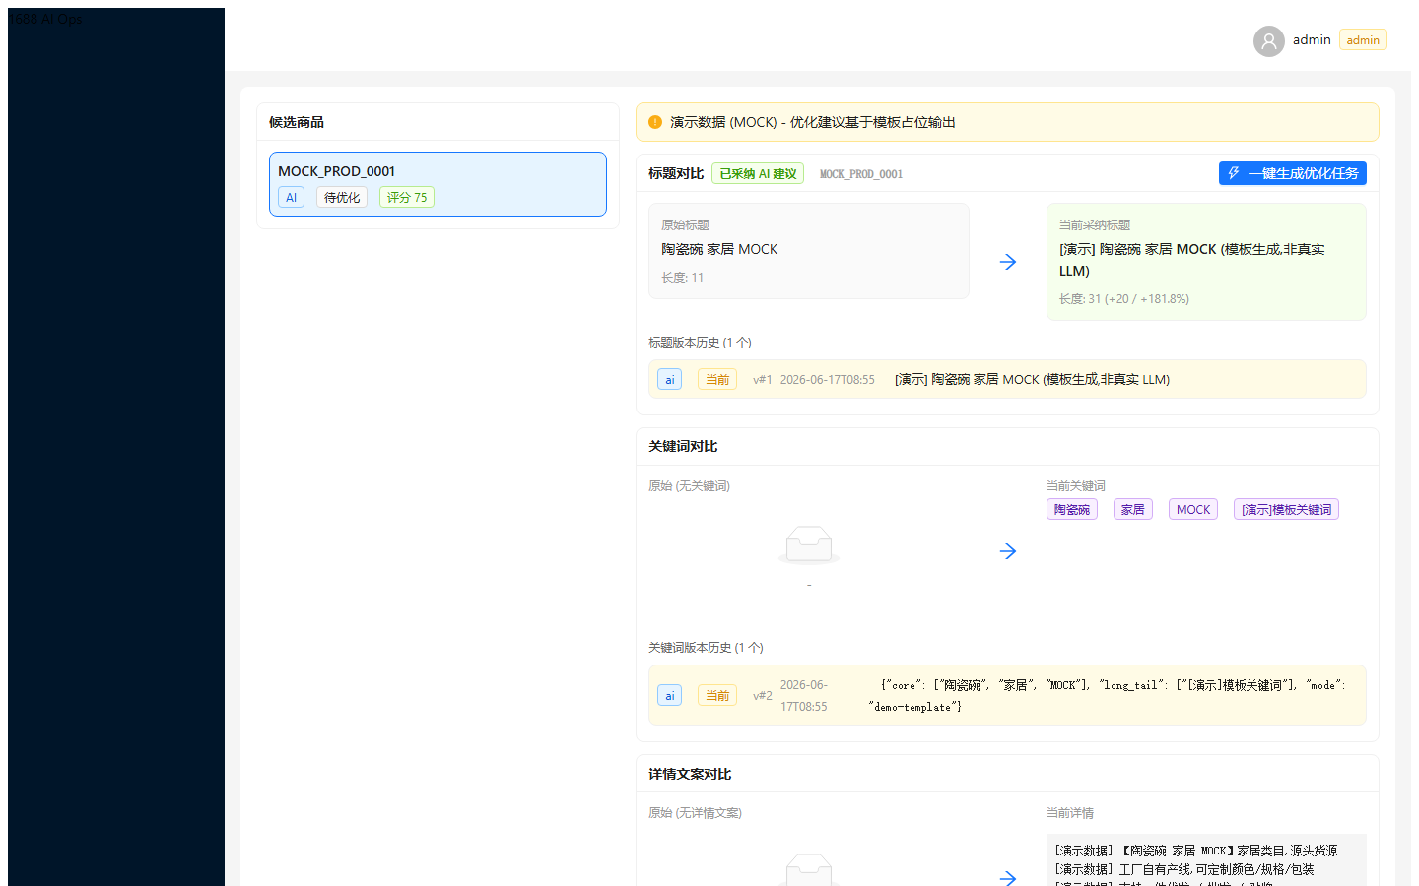
Task: Click the 当前 tag in title version v#1 row
Action: click(x=717, y=379)
